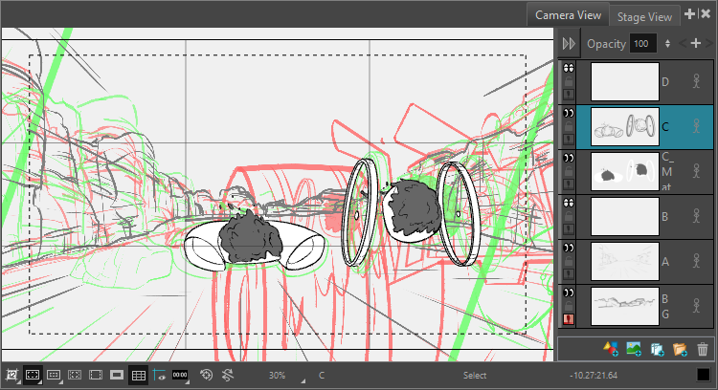
Task: Adjust opacity using stepper arrows
Action: click(x=667, y=44)
